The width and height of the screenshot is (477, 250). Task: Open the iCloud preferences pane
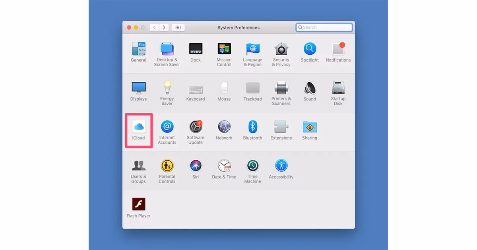tap(138, 130)
